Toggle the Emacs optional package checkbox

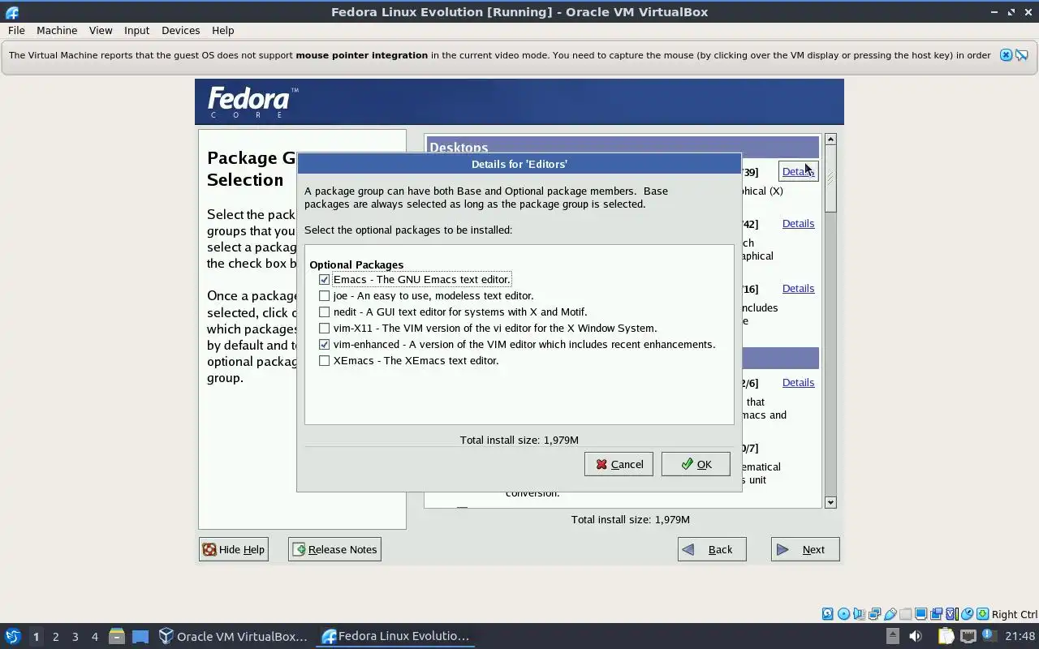tap(324, 279)
